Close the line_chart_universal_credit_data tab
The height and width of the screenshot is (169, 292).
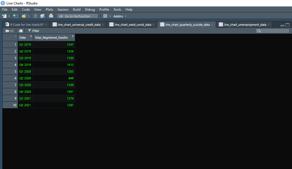coord(103,24)
